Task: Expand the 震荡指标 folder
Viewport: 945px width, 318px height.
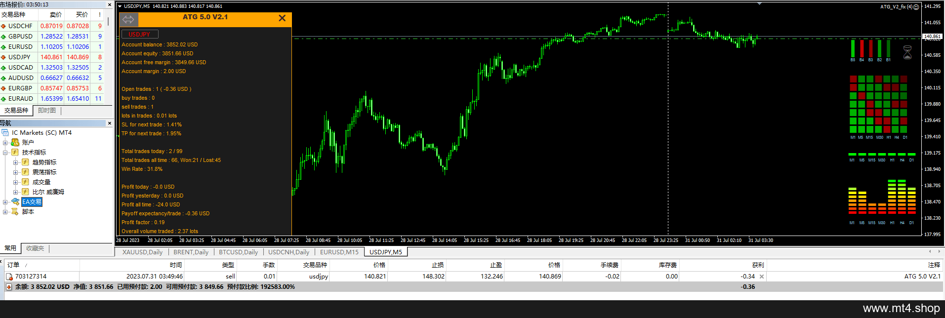Action: tap(15, 172)
